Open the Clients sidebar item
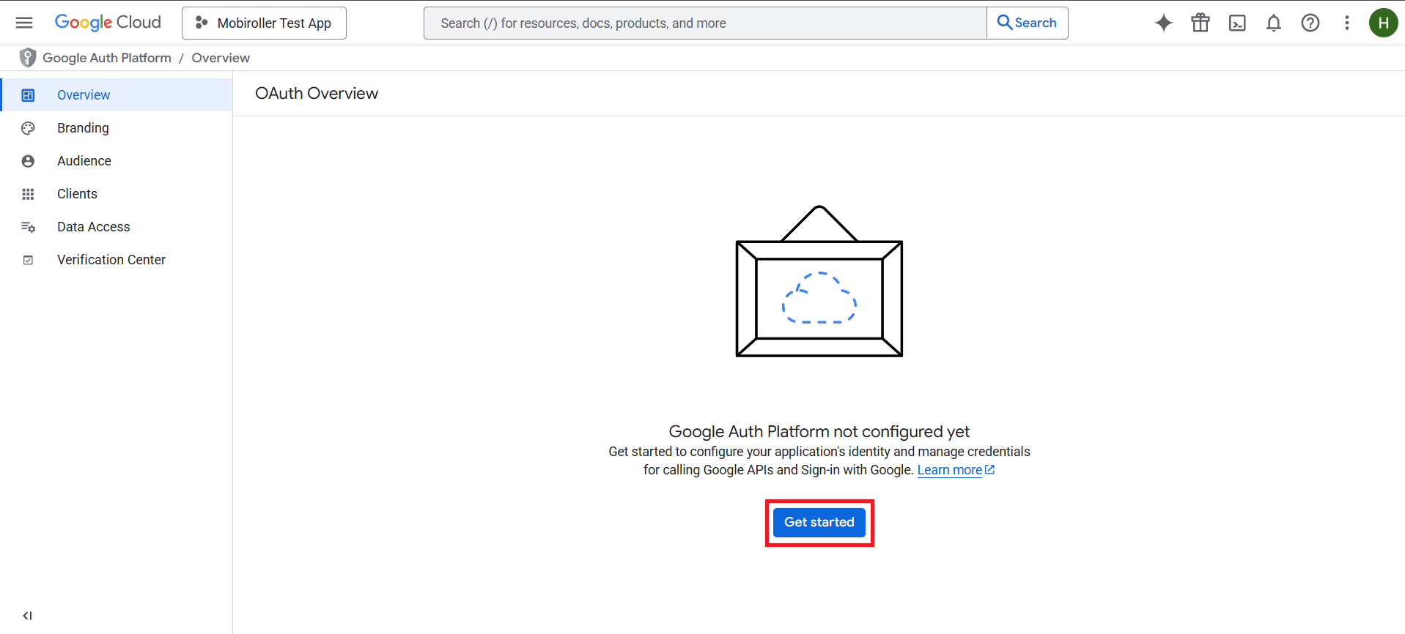This screenshot has height=634, width=1405. coord(117,194)
